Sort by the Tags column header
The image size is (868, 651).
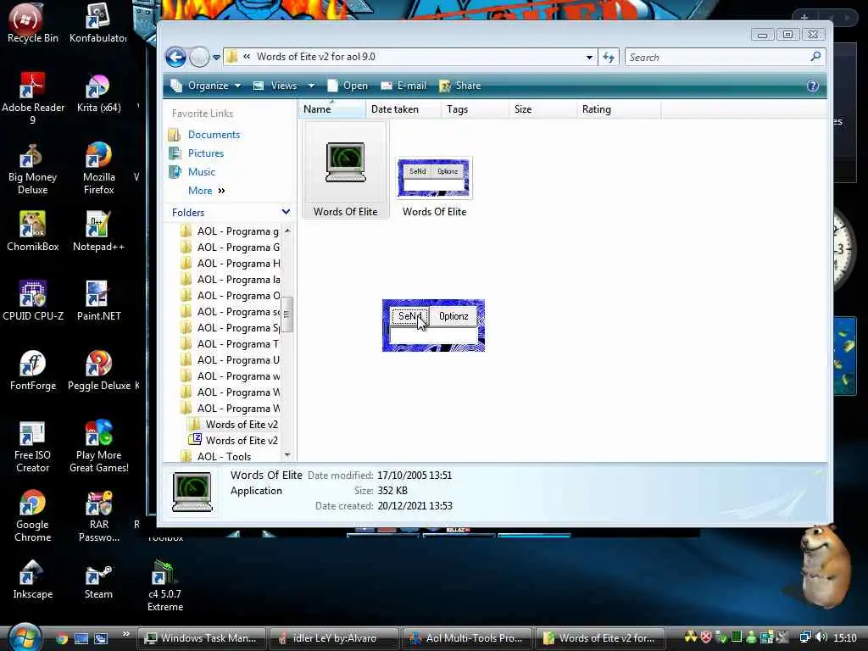[475, 109]
